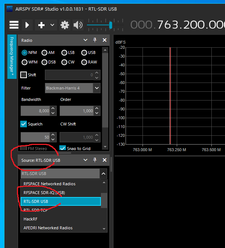
Task: Open the Frequency Manager side tab
Action: [x=11, y=56]
